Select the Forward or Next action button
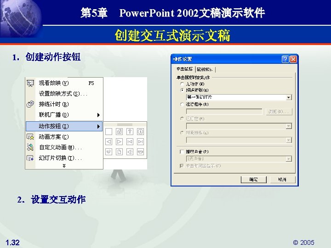Image resolution: width=331 pixels, height=248 pixels. click(x=119, y=142)
